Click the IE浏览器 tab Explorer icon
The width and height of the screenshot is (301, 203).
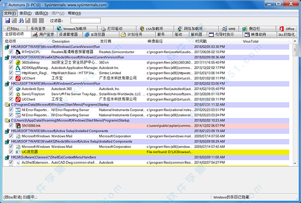point(87,35)
